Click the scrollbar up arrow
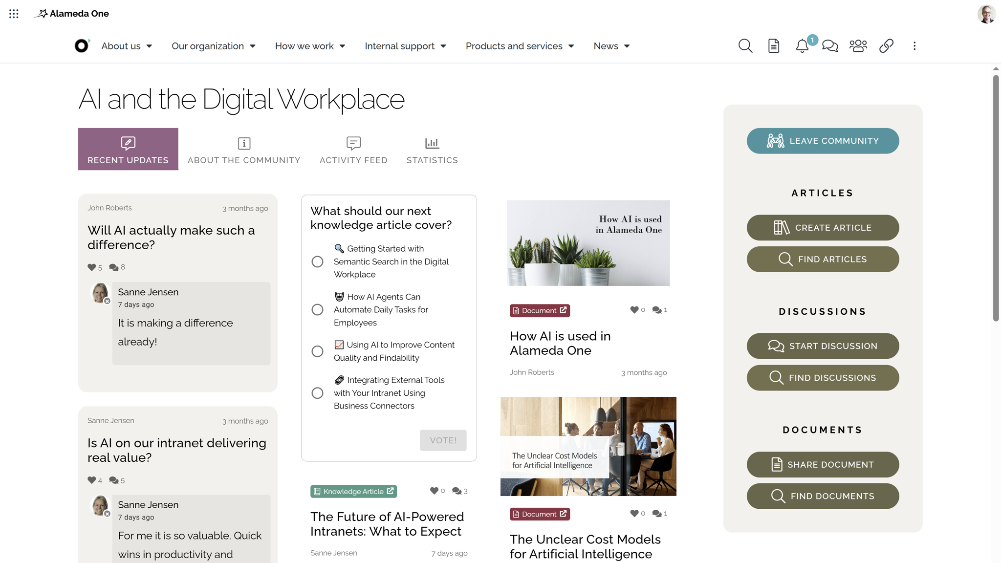Screen dimensions: 1001x563 pyautogui.click(x=996, y=68)
